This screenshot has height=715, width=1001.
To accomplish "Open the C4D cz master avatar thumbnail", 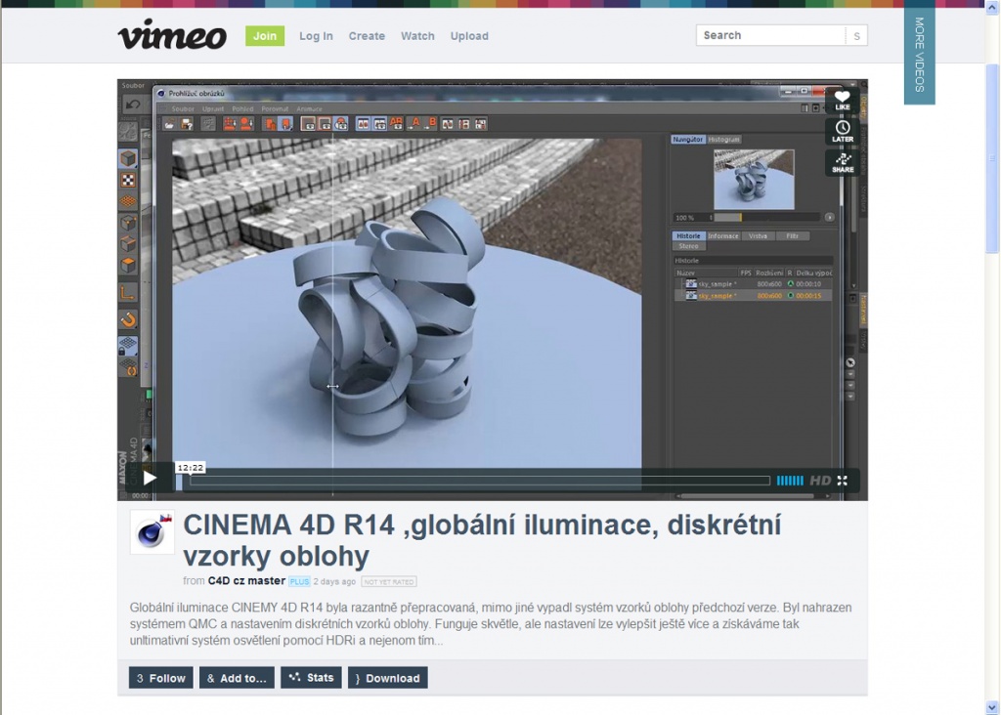I will click(x=152, y=532).
